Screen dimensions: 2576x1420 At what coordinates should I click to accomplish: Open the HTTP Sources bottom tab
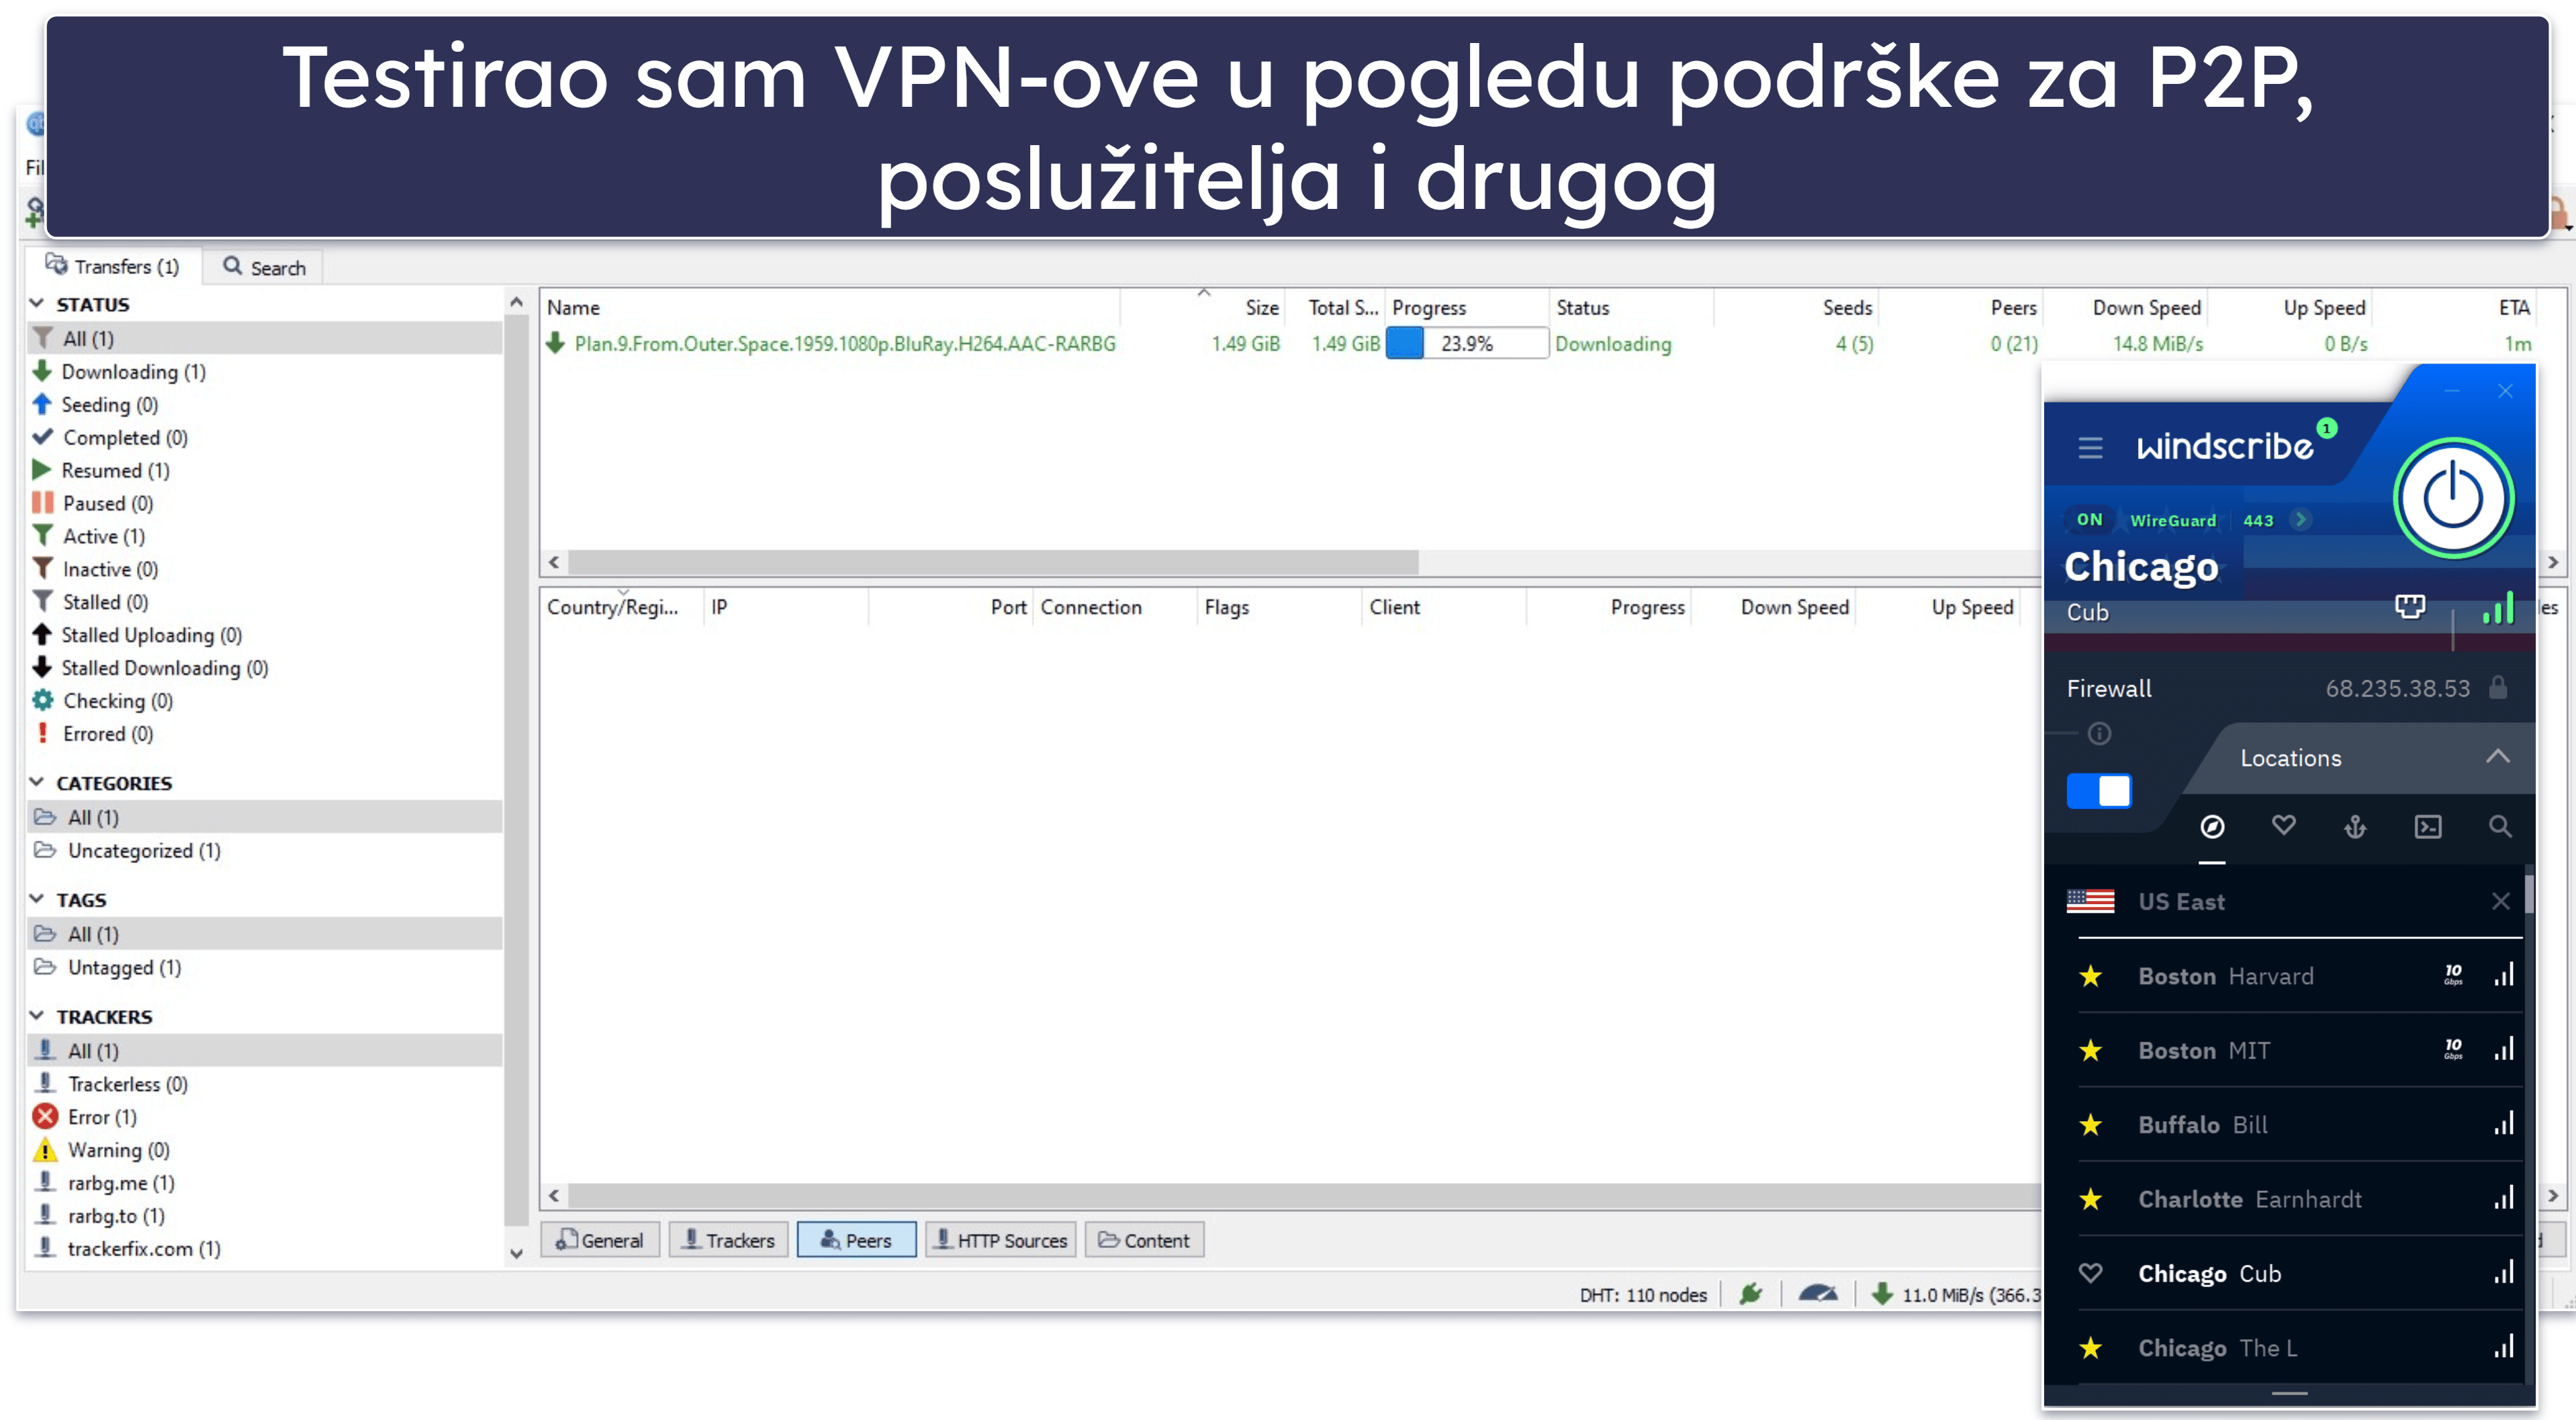pyautogui.click(x=1001, y=1240)
